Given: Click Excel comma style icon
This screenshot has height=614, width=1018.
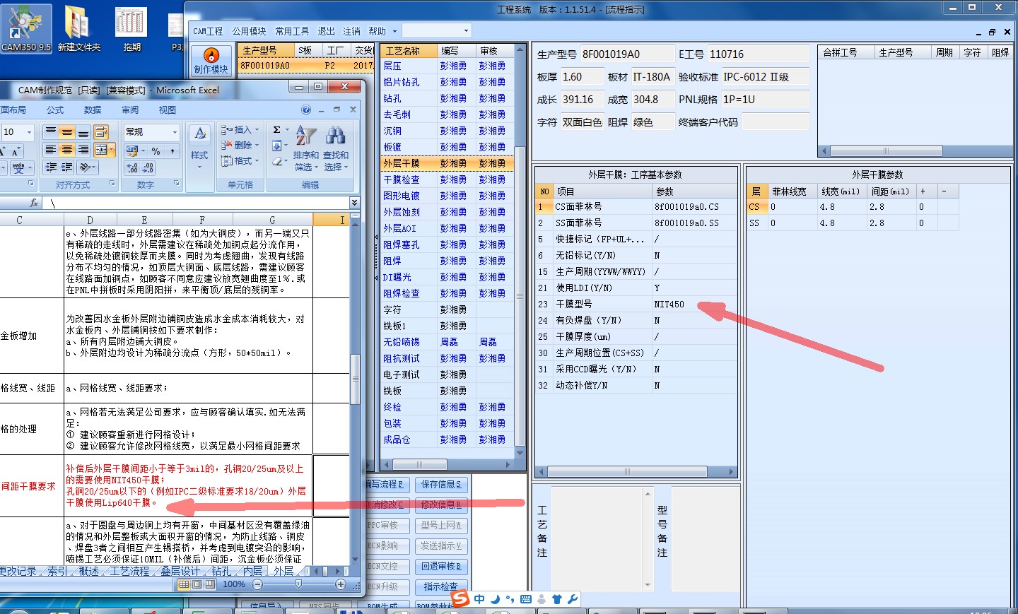Looking at the screenshot, I should 172,150.
